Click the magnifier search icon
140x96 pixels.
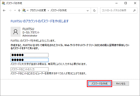134,10
